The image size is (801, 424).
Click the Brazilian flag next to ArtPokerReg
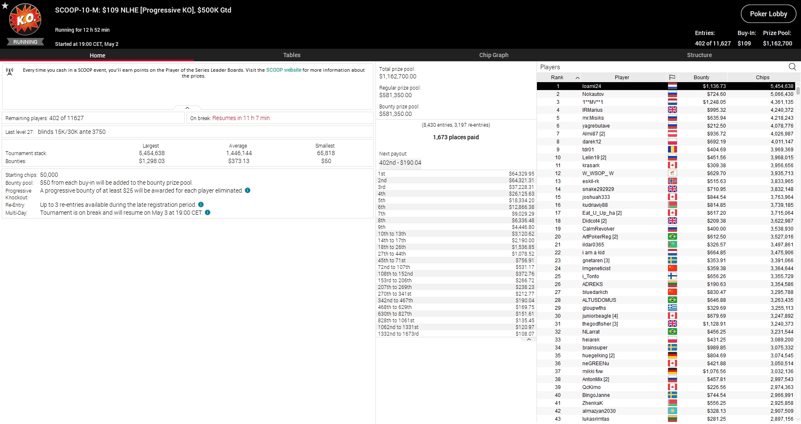click(672, 237)
